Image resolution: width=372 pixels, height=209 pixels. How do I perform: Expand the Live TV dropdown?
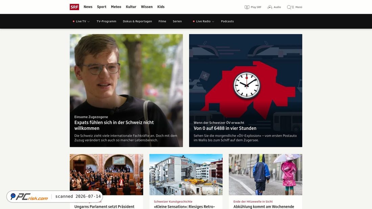[81, 21]
